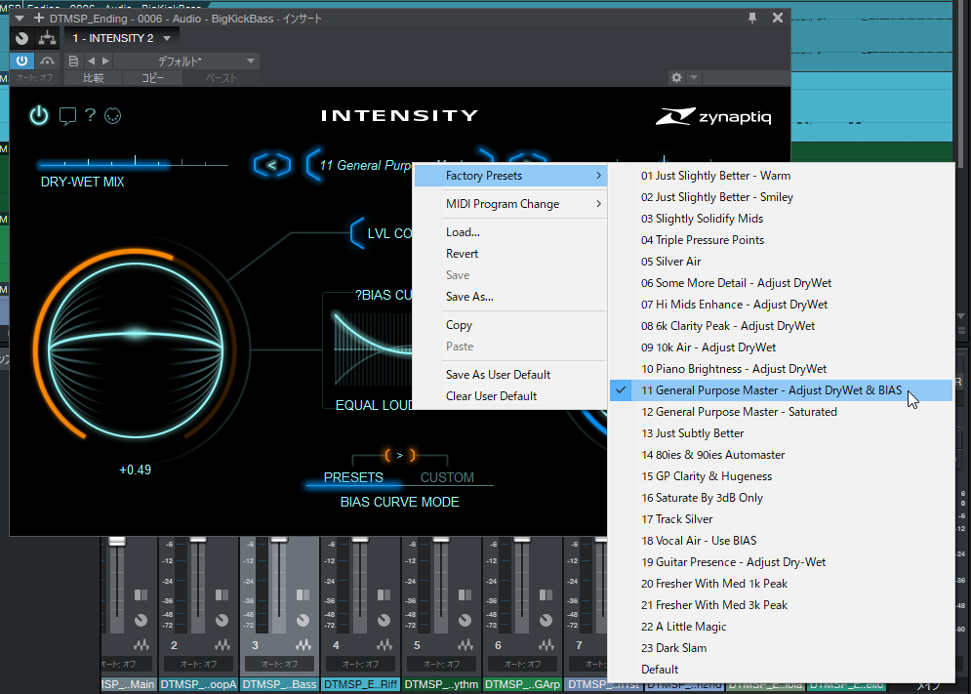This screenshot has width=971, height=694.
Task: Toggle channel 5 stereo mode indicator
Action: click(465, 594)
